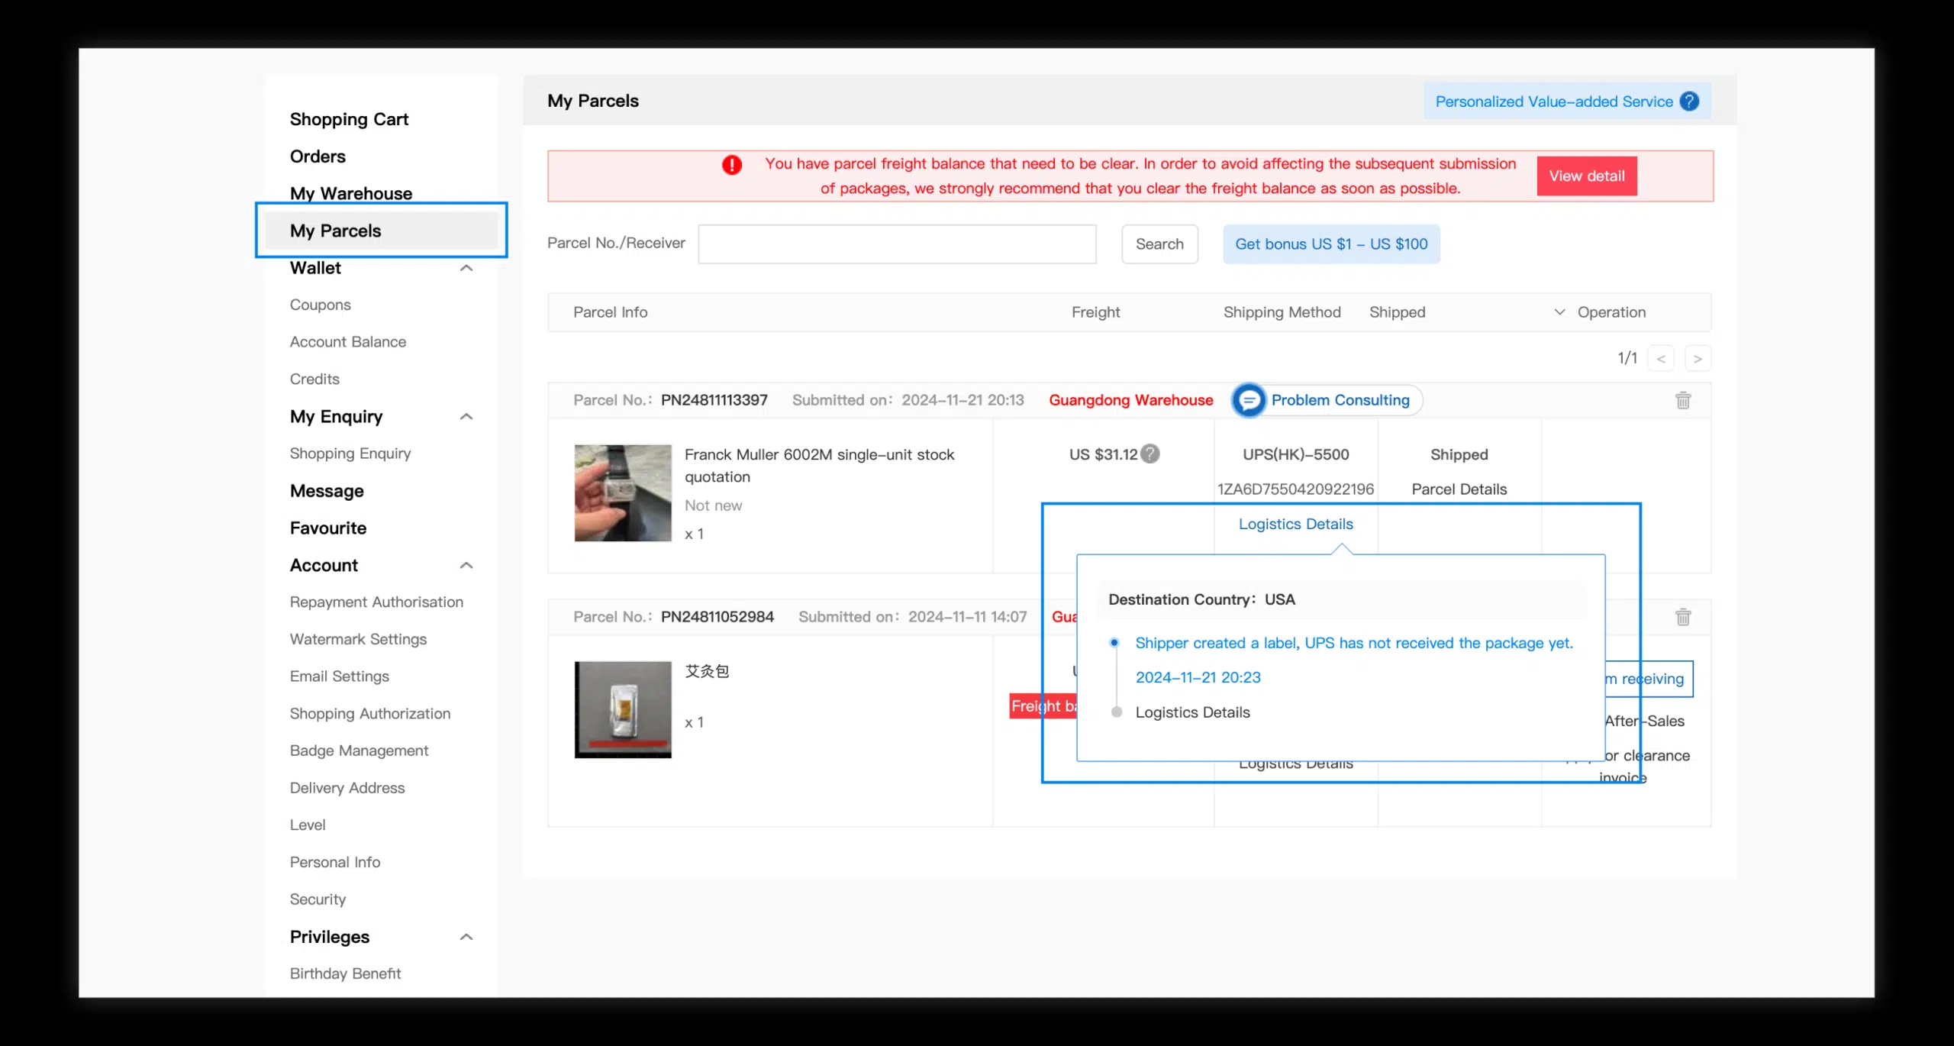Image resolution: width=1954 pixels, height=1046 pixels.
Task: Open the 艾灸包 product thumbnail
Action: point(623,710)
